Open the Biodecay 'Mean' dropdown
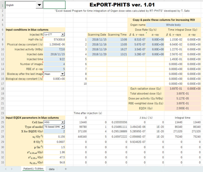This screenshot has height=172, width=203. tap(63, 74)
